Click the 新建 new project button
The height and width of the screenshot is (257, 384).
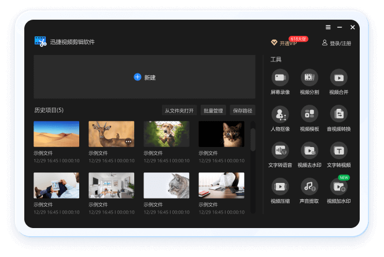(145, 77)
